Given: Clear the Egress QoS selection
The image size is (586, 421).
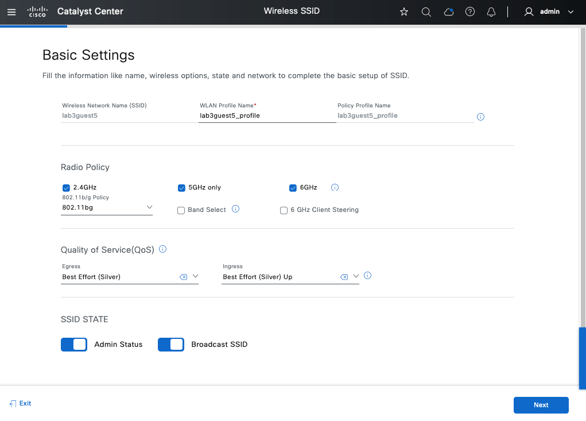Looking at the screenshot, I should click(x=184, y=277).
